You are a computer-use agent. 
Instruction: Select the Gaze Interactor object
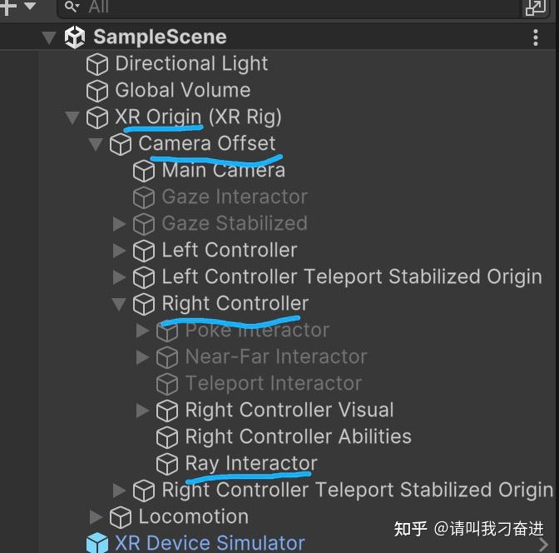tap(234, 197)
